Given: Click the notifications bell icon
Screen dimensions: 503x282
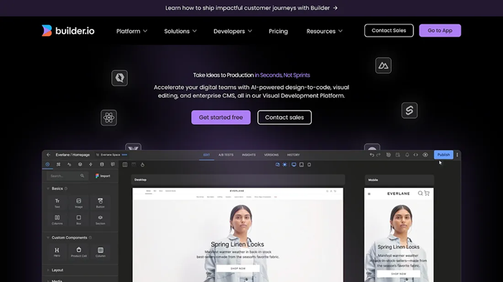Looking at the screenshot, I should [407, 155].
